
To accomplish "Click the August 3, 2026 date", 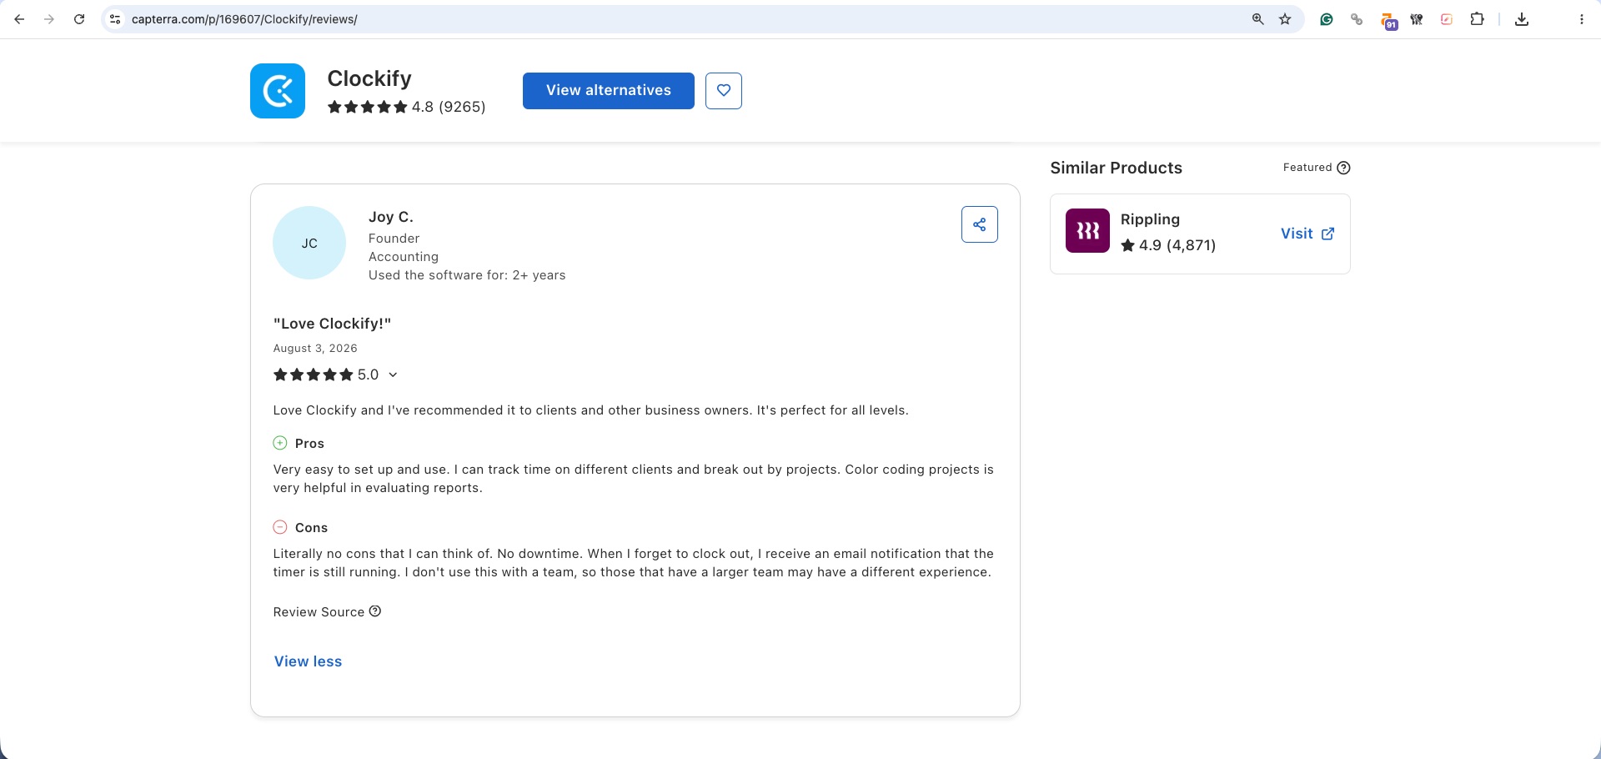I will 315,349.
